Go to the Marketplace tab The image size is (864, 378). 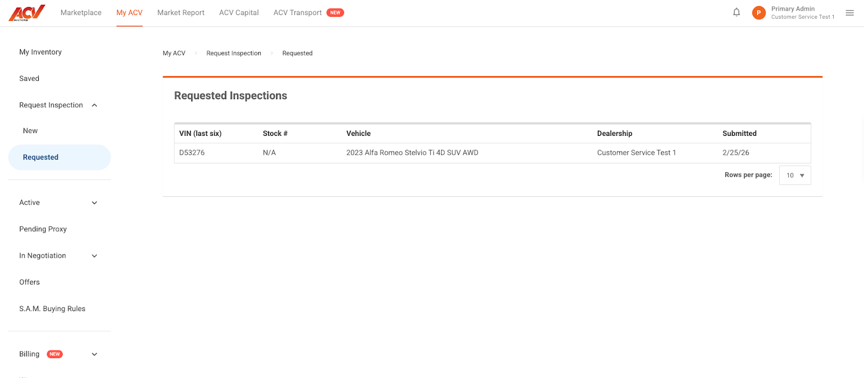tap(81, 12)
